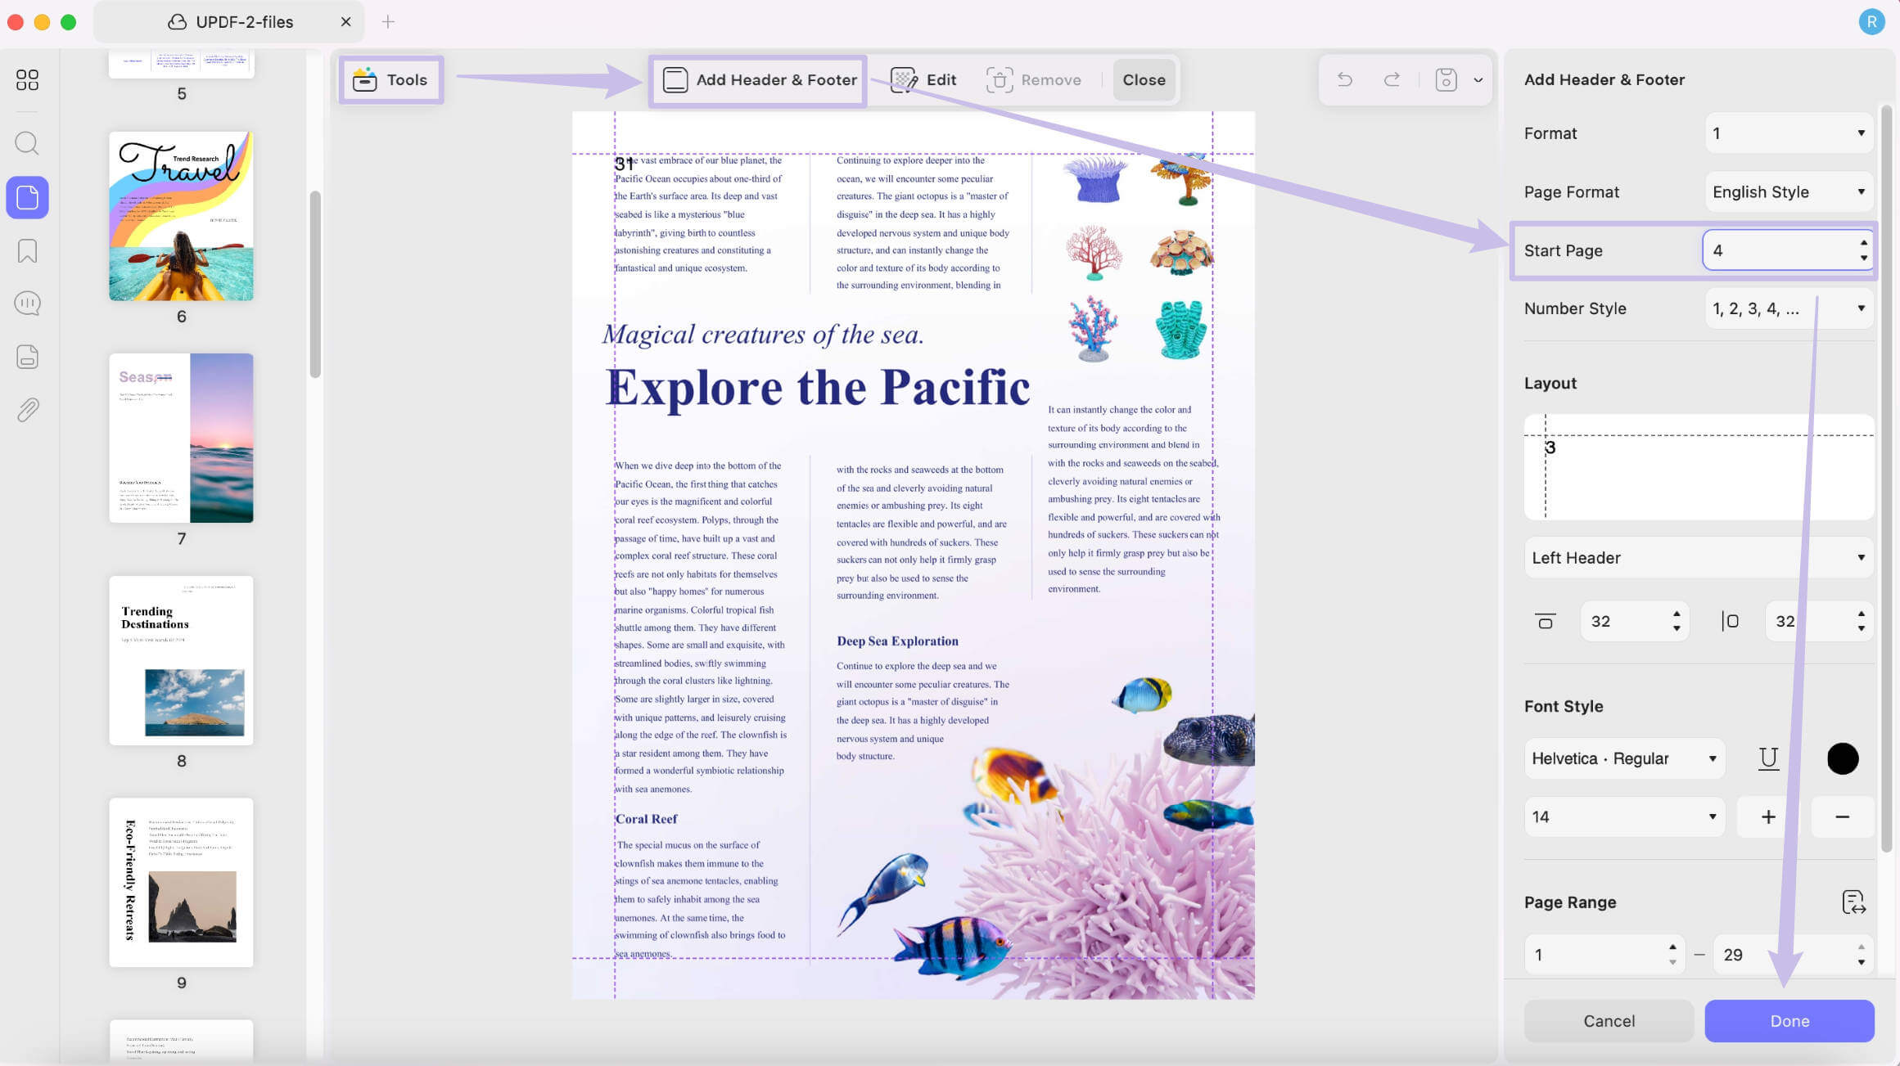Redo the last action
The height and width of the screenshot is (1066, 1900).
click(x=1392, y=79)
